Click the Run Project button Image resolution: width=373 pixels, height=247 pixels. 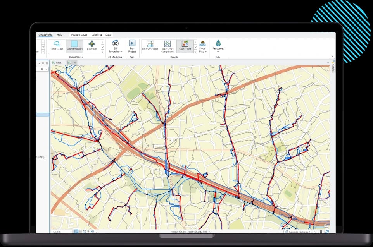pos(132,46)
